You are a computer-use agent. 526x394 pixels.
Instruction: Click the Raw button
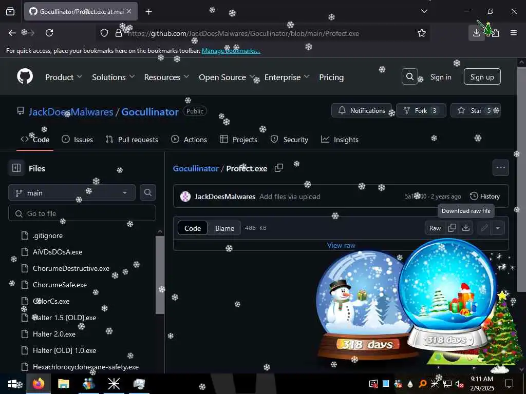[435, 228]
